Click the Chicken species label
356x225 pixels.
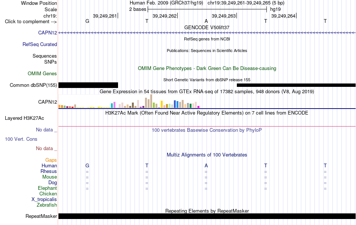48,194
